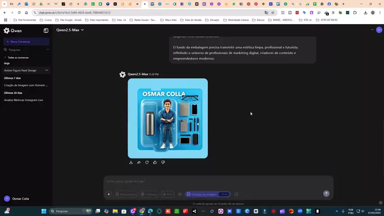Download the generated action figure image
The image size is (384, 216).
(131, 162)
